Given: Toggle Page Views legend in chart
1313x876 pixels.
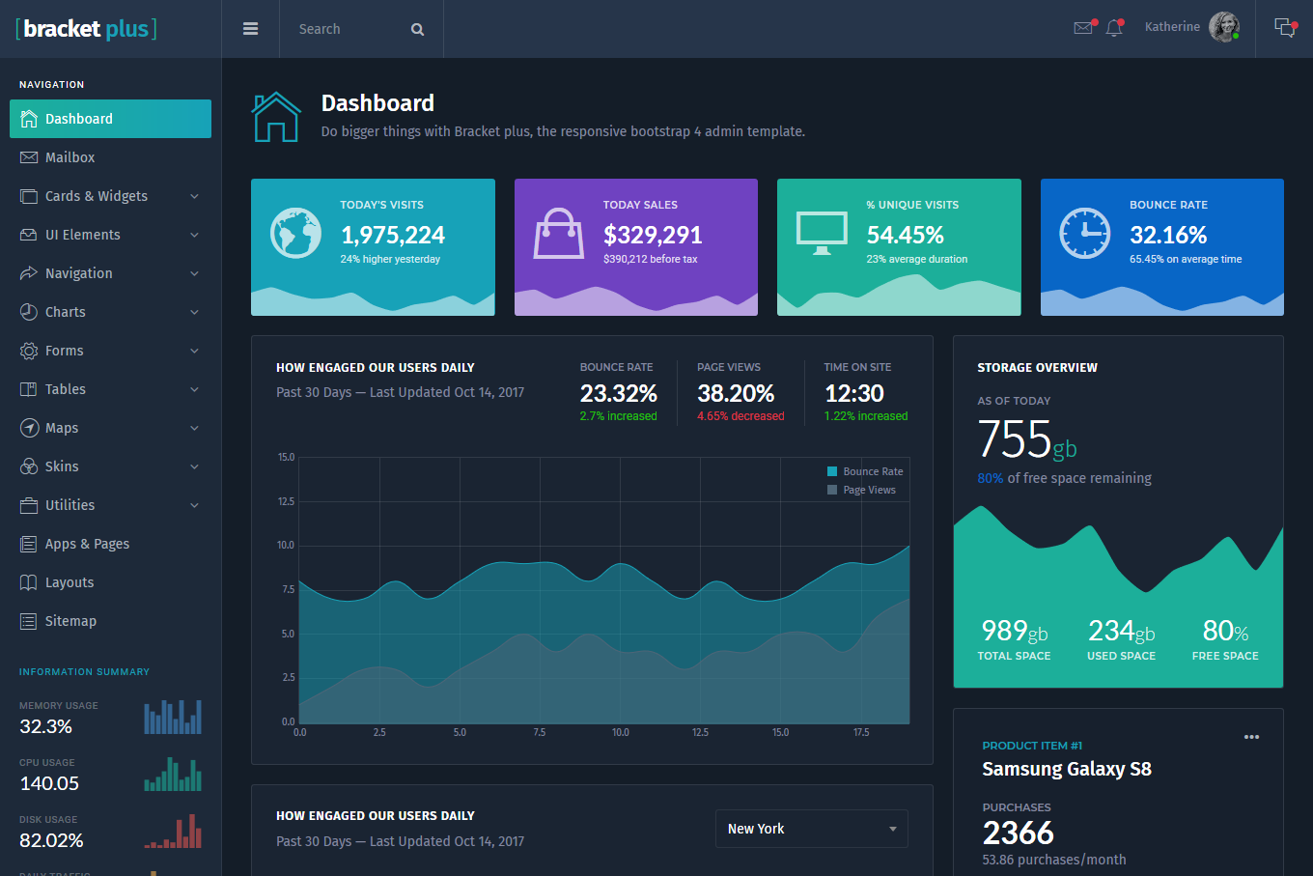Looking at the screenshot, I should [x=861, y=490].
